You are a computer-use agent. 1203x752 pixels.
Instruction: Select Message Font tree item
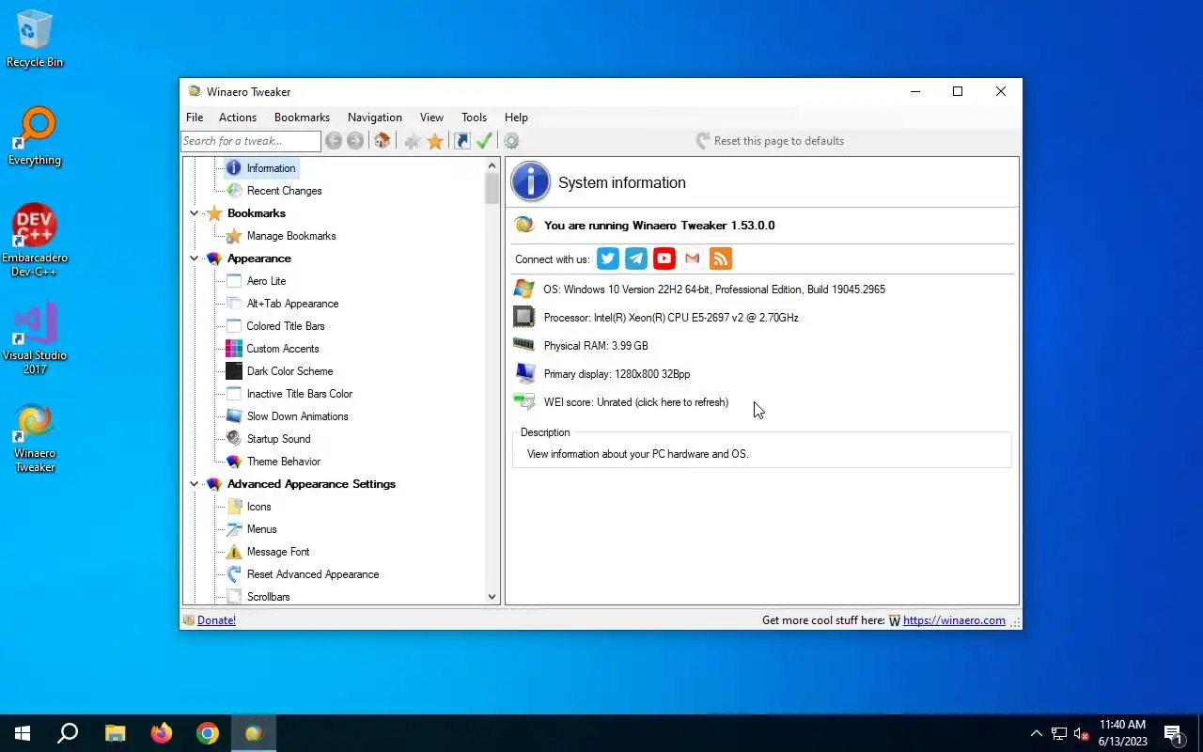[277, 552]
